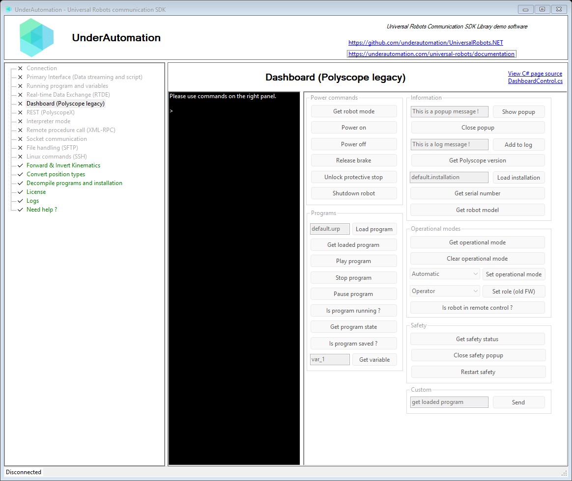Open Forward & Invert Kinematics page
Screen dimensions: 572x481
63,165
